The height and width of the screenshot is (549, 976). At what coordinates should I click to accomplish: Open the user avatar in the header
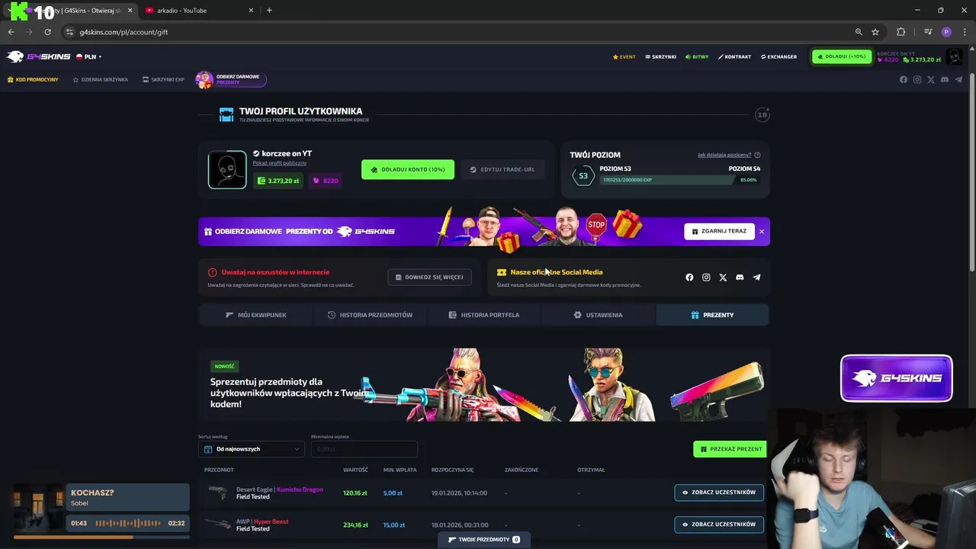click(x=954, y=56)
